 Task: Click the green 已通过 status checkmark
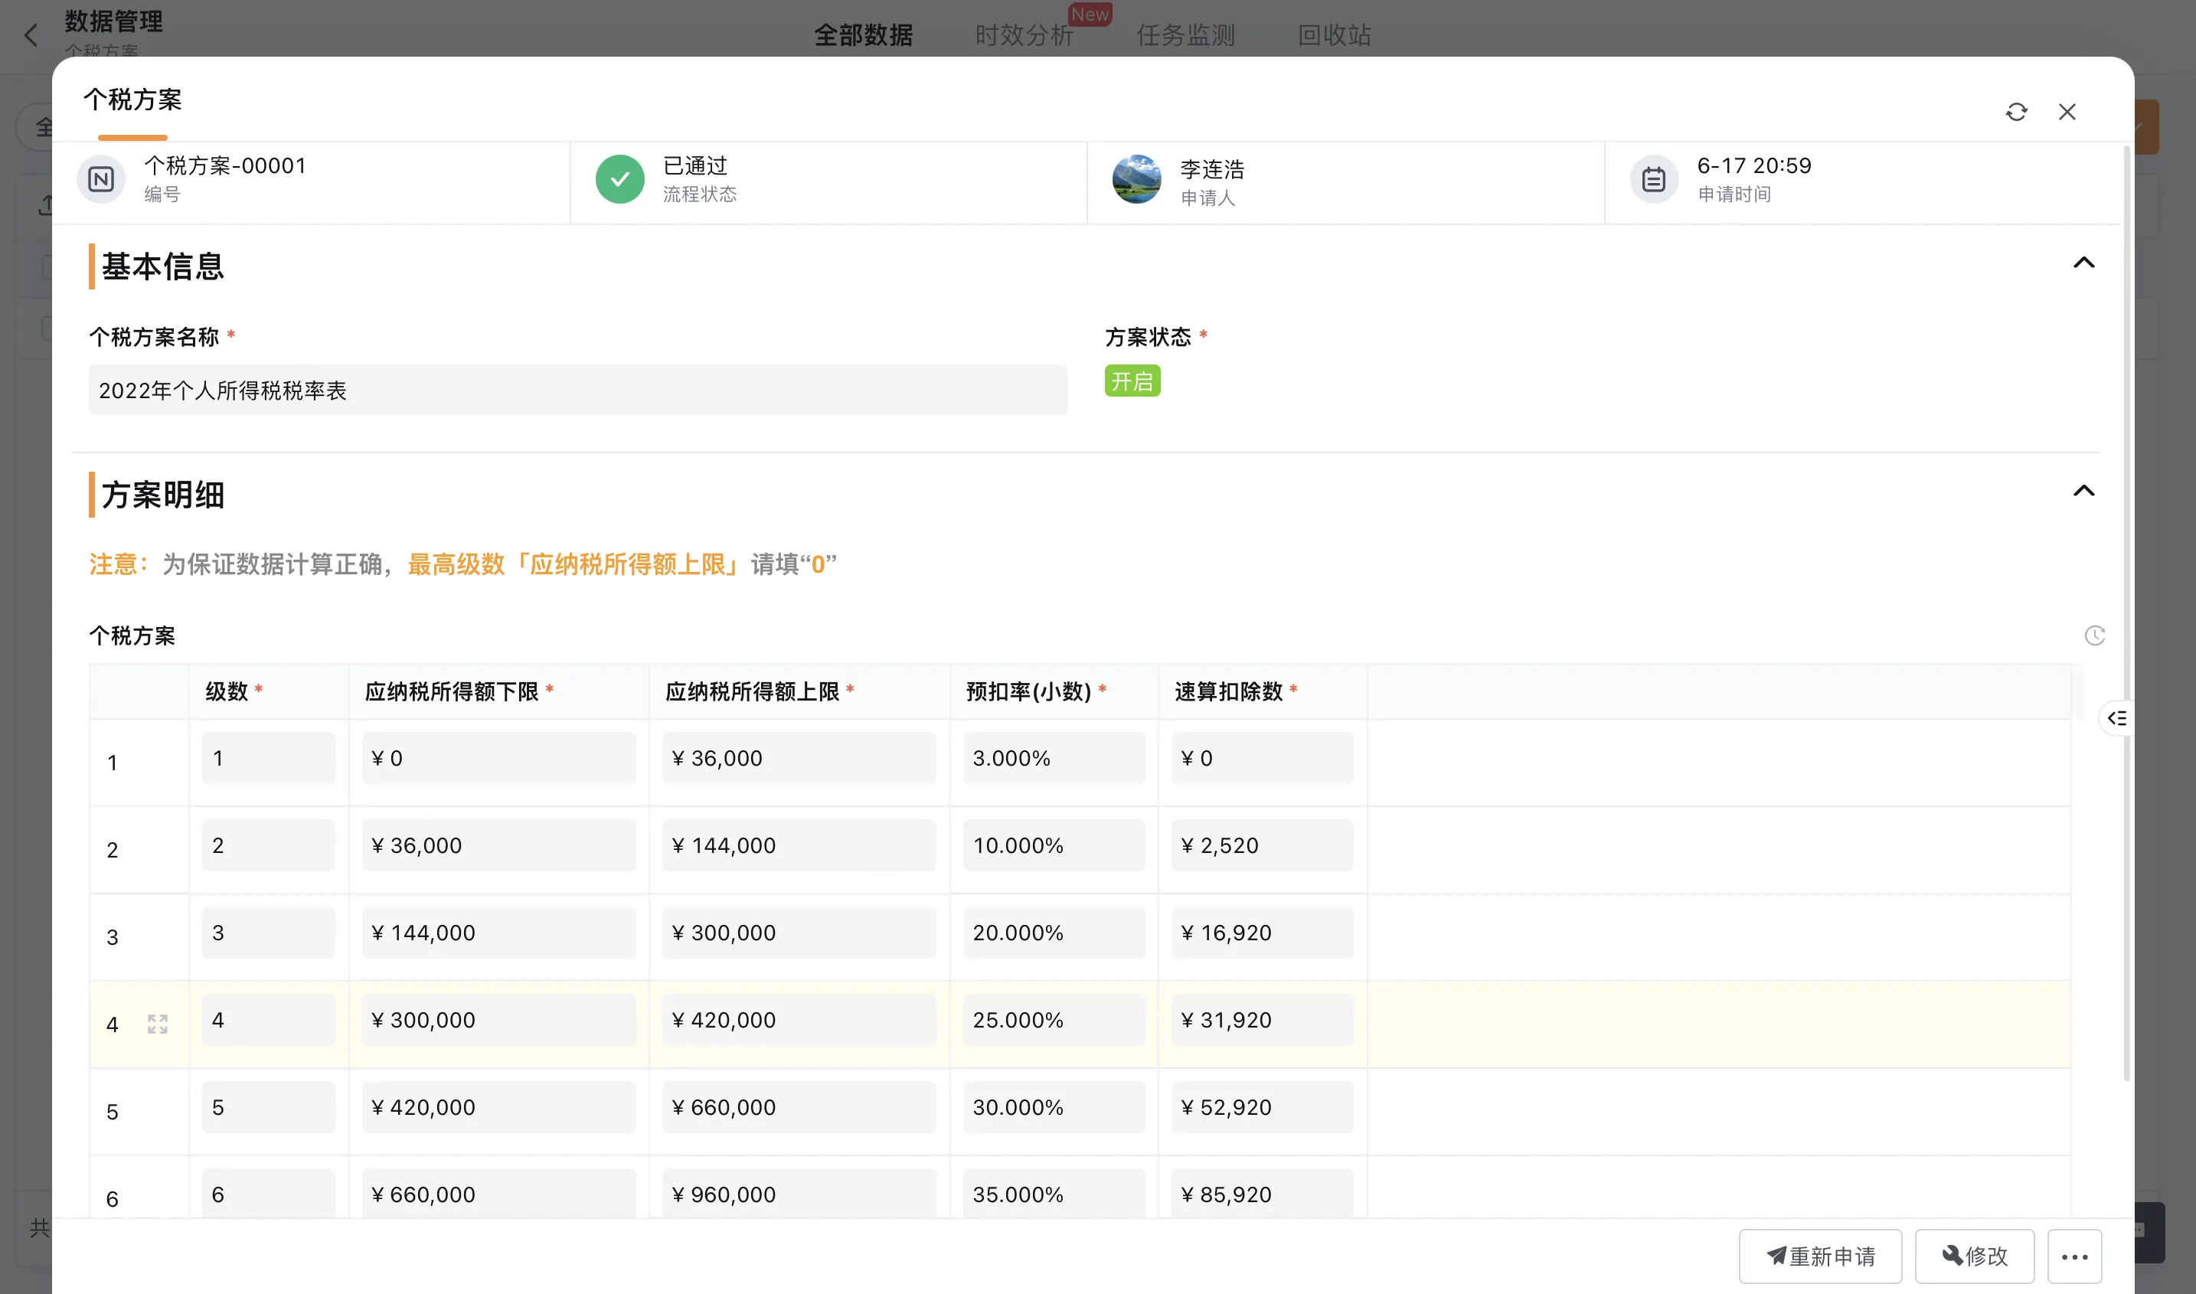coord(620,178)
